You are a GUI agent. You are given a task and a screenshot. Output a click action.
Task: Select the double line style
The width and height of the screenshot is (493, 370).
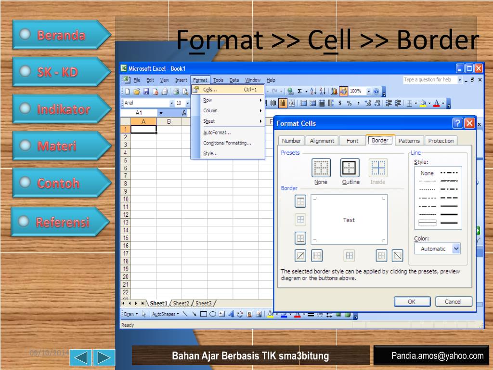point(449,223)
